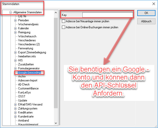The height and width of the screenshot is (128, 158).
Task: Cancel with the Abbruch button
Action: [146, 21]
